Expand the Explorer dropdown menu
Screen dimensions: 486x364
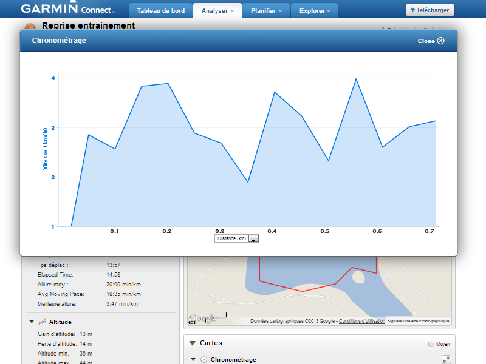[315, 11]
